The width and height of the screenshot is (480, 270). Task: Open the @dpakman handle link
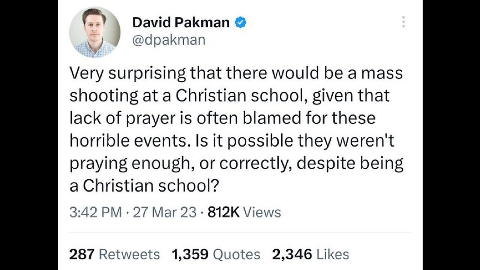169,39
